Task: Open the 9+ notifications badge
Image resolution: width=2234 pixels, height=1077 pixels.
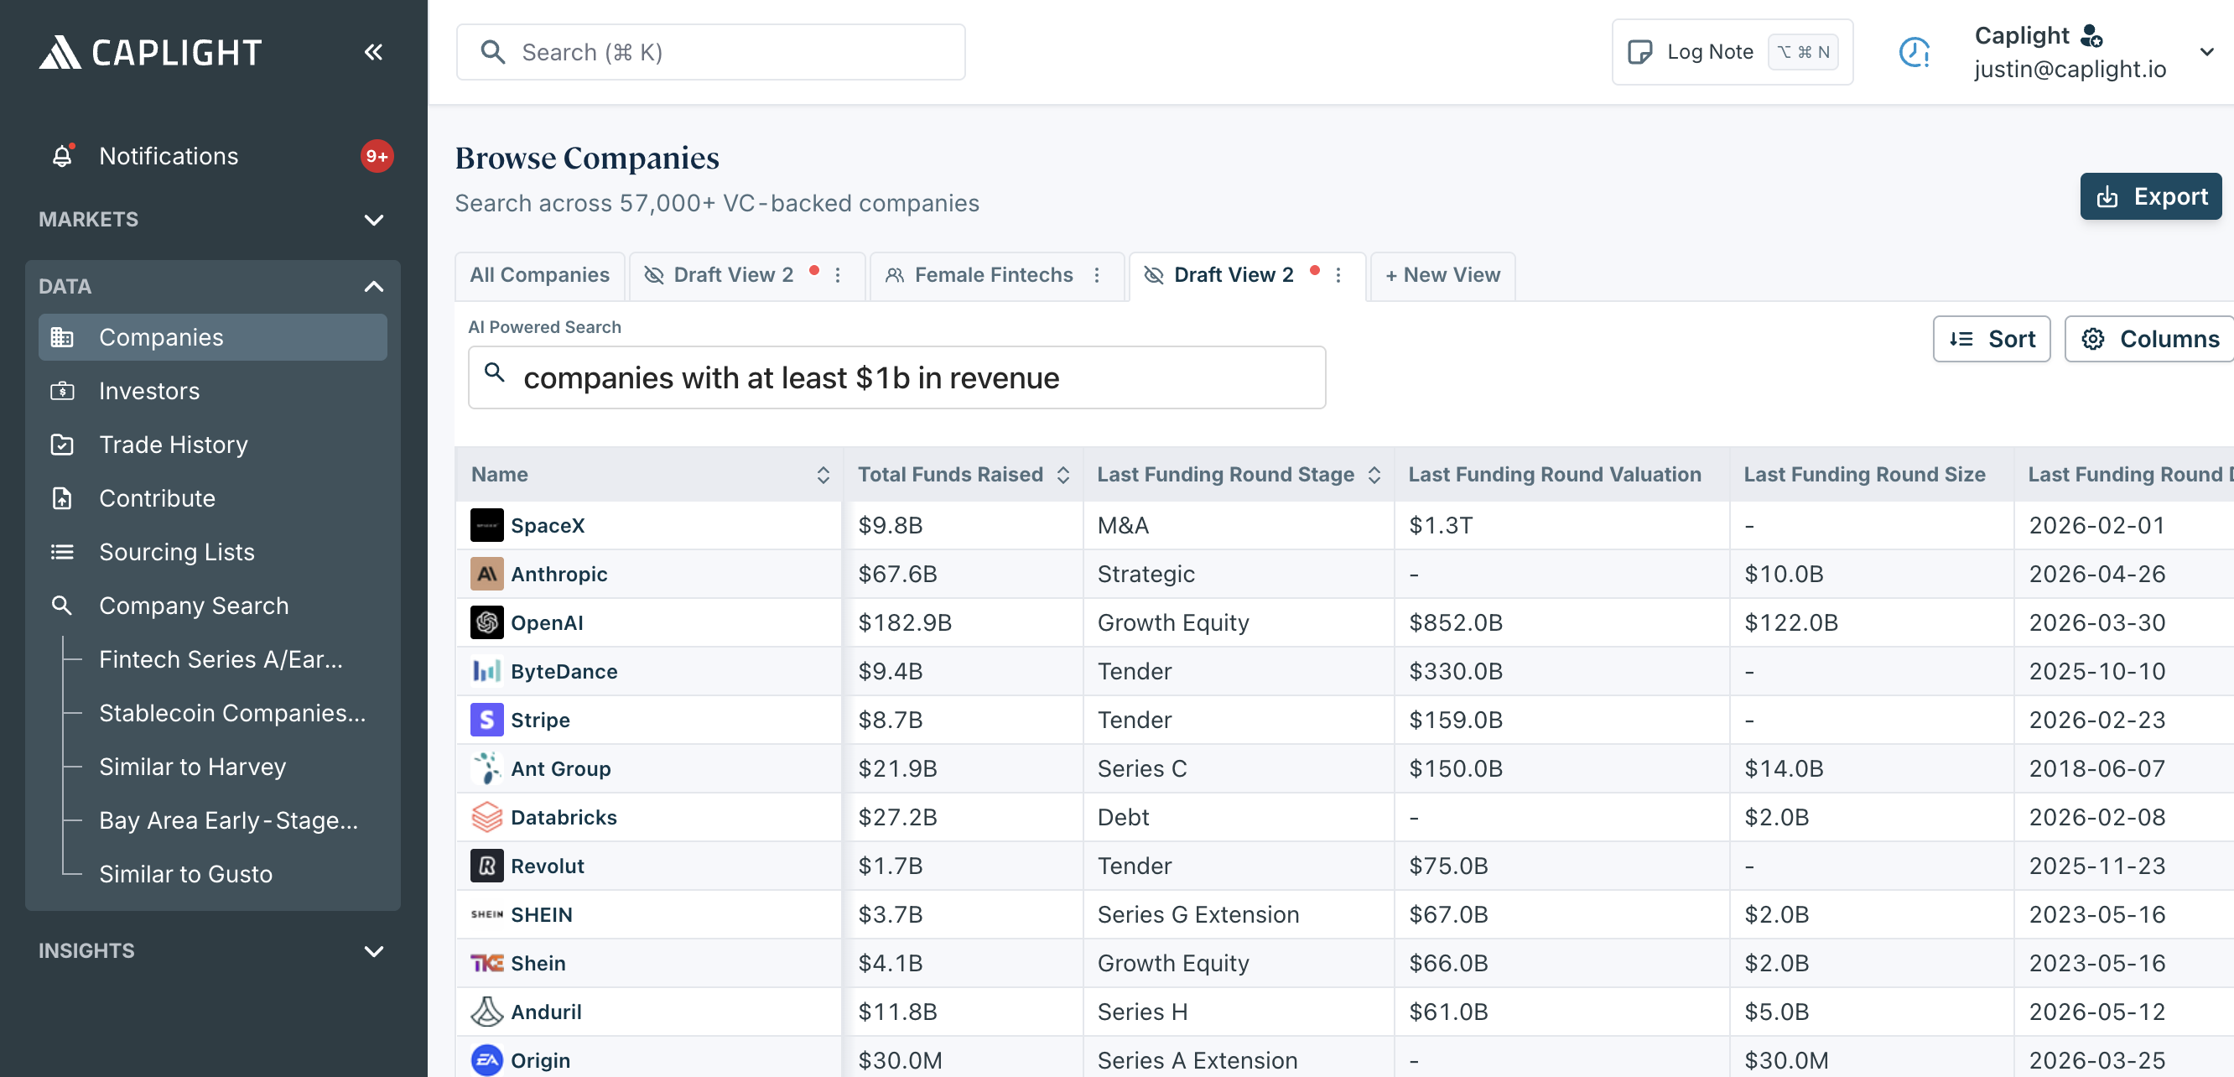Action: pyautogui.click(x=377, y=156)
